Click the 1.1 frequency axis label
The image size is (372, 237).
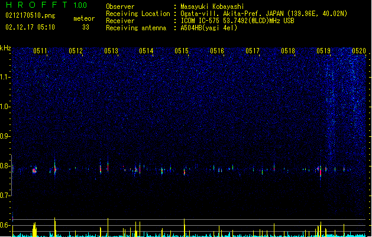[x=5, y=77]
